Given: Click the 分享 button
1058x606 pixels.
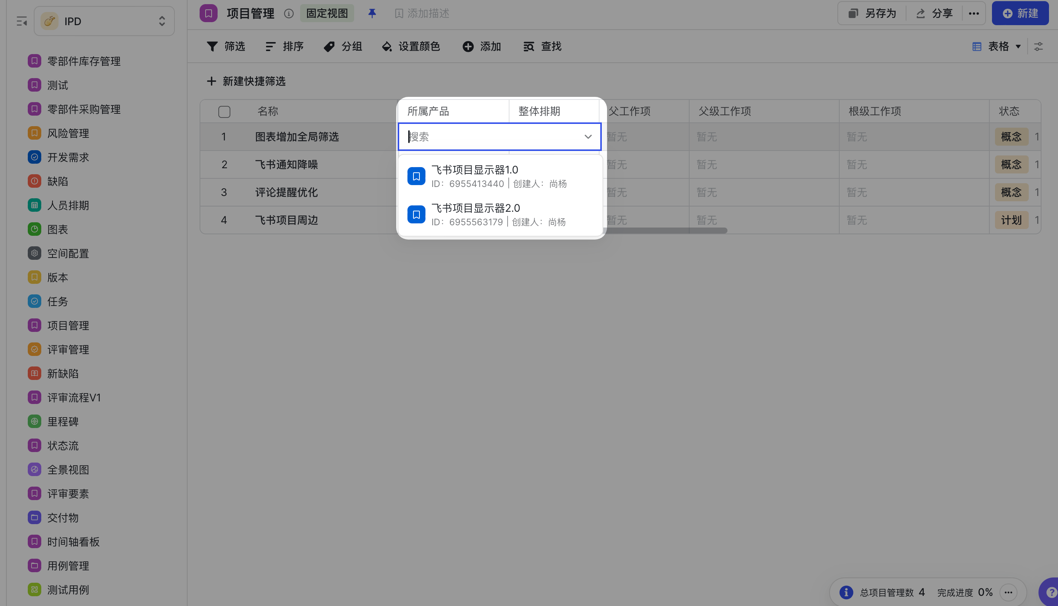Looking at the screenshot, I should (x=935, y=14).
